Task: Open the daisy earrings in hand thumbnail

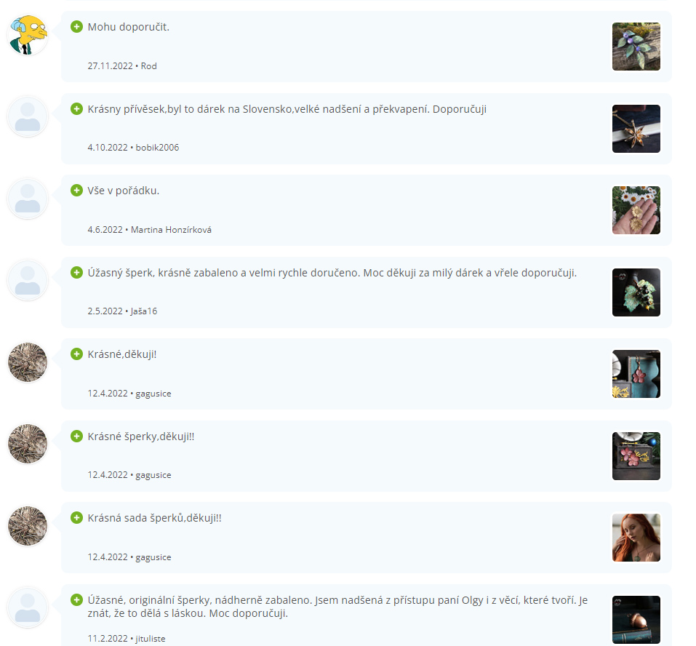Action: click(x=636, y=210)
